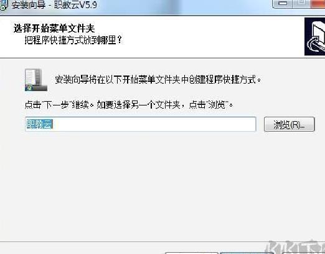The height and width of the screenshot is (254, 325).
Task: Click the installer icon in the title bar
Action: pos(4,5)
